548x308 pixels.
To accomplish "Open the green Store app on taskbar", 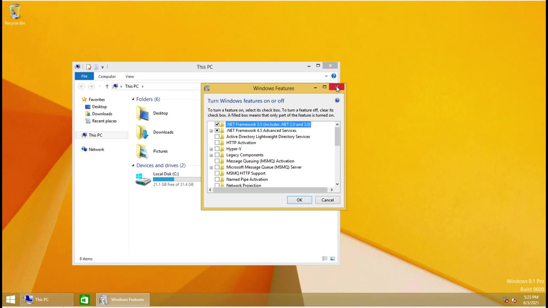I will point(84,299).
